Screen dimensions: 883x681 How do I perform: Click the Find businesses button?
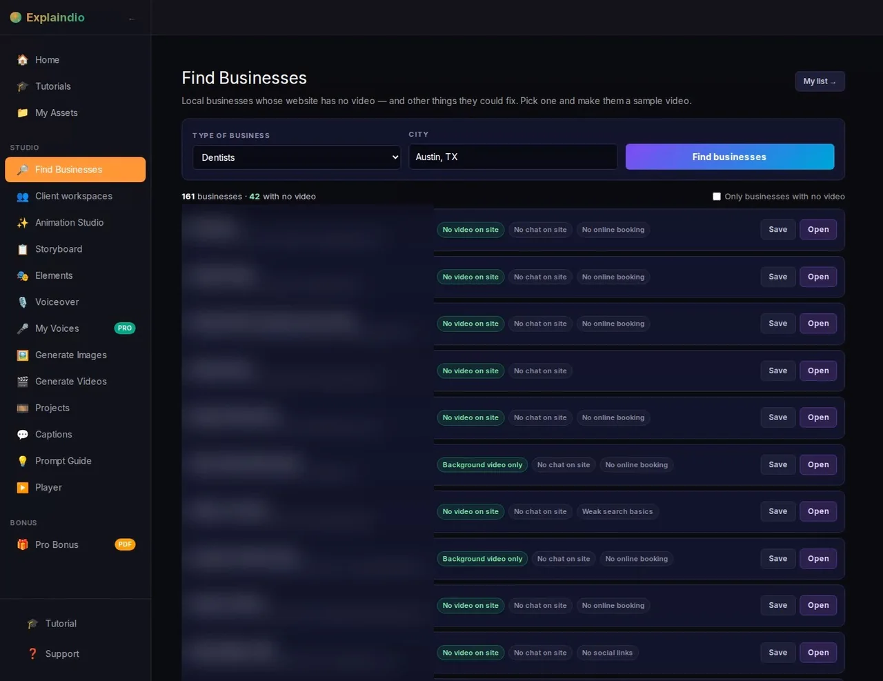tap(730, 157)
